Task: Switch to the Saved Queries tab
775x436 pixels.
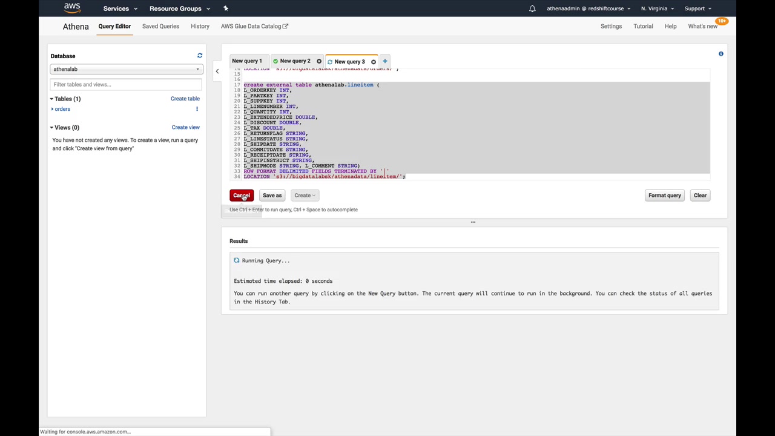Action: pos(160,26)
